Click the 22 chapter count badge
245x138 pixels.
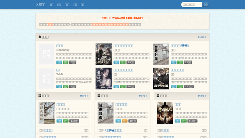tap(188, 62)
